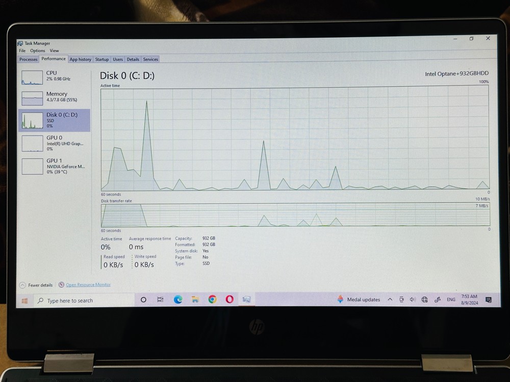Screen dimensions: 510x382
Task: Open Task View on taskbar
Action: [160, 299]
